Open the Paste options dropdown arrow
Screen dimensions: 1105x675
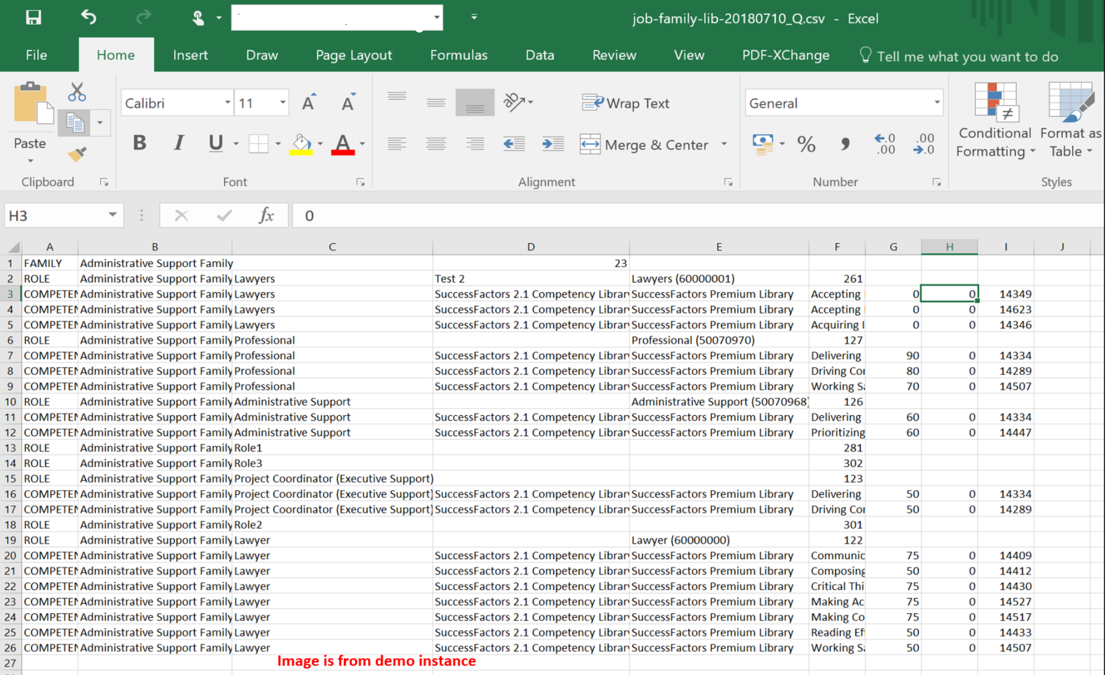pos(30,161)
